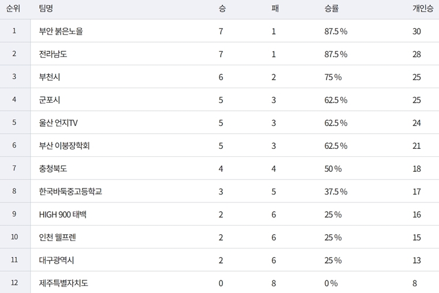Open the 부천시 team row
Image resolution: width=439 pixels, height=293 pixels.
tap(50, 77)
